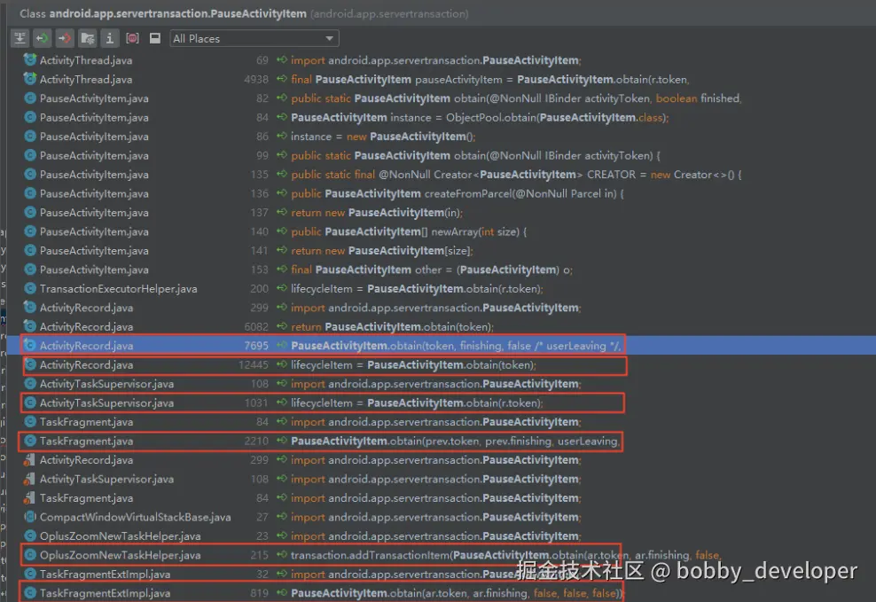The height and width of the screenshot is (602, 876).
Task: Click file icon of ActivityThread.java line 4938
Action: [x=29, y=79]
